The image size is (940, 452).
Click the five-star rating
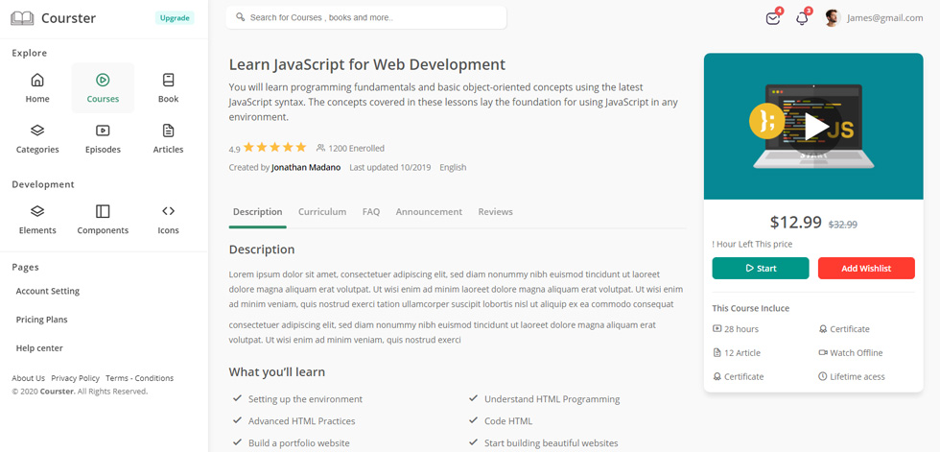274,148
